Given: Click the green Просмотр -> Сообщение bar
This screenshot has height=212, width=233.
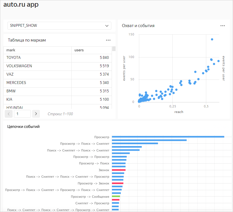Looking at the screenshot, I should pos(116,196).
